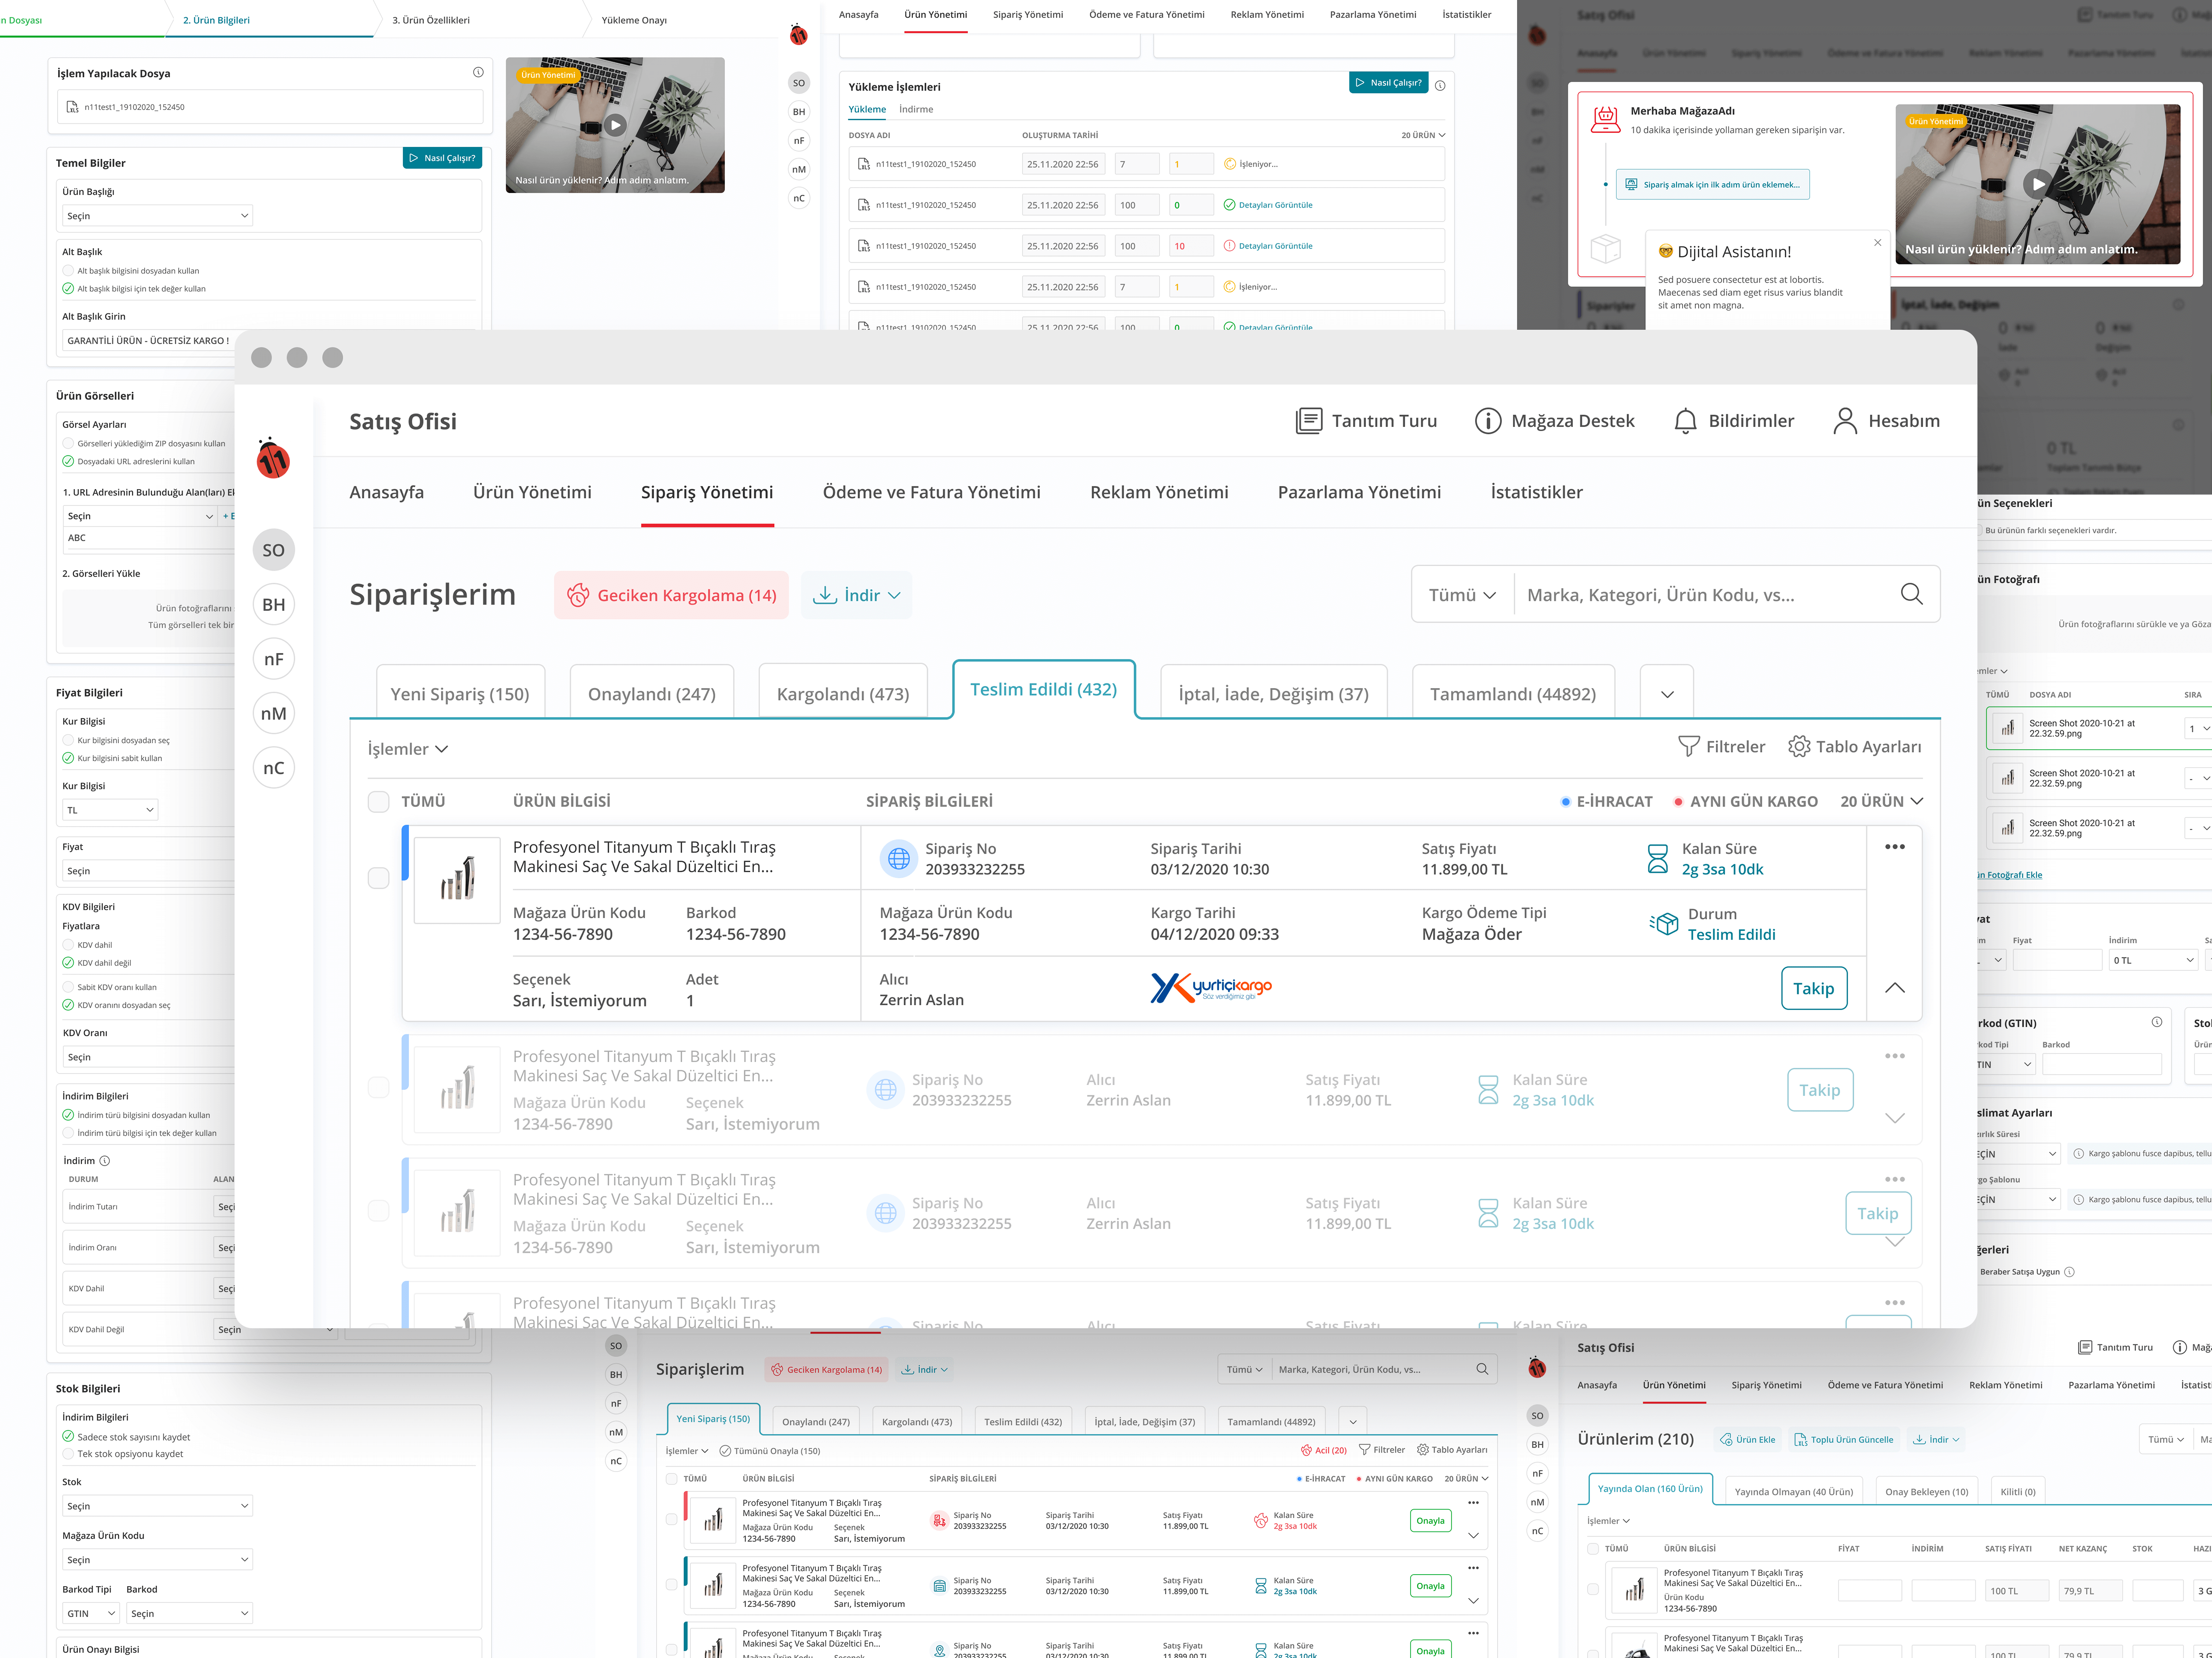Click first Onayla button in bottom orders window
The height and width of the screenshot is (1658, 2212).
click(x=1430, y=1520)
